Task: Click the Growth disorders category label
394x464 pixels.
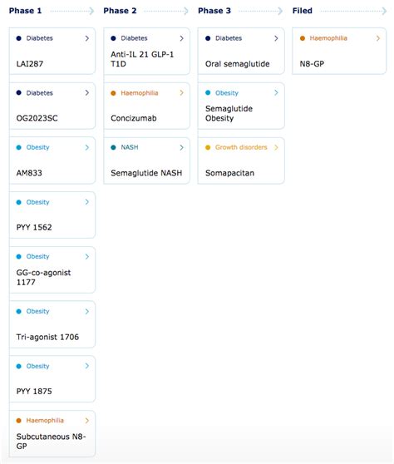Action: pos(241,147)
